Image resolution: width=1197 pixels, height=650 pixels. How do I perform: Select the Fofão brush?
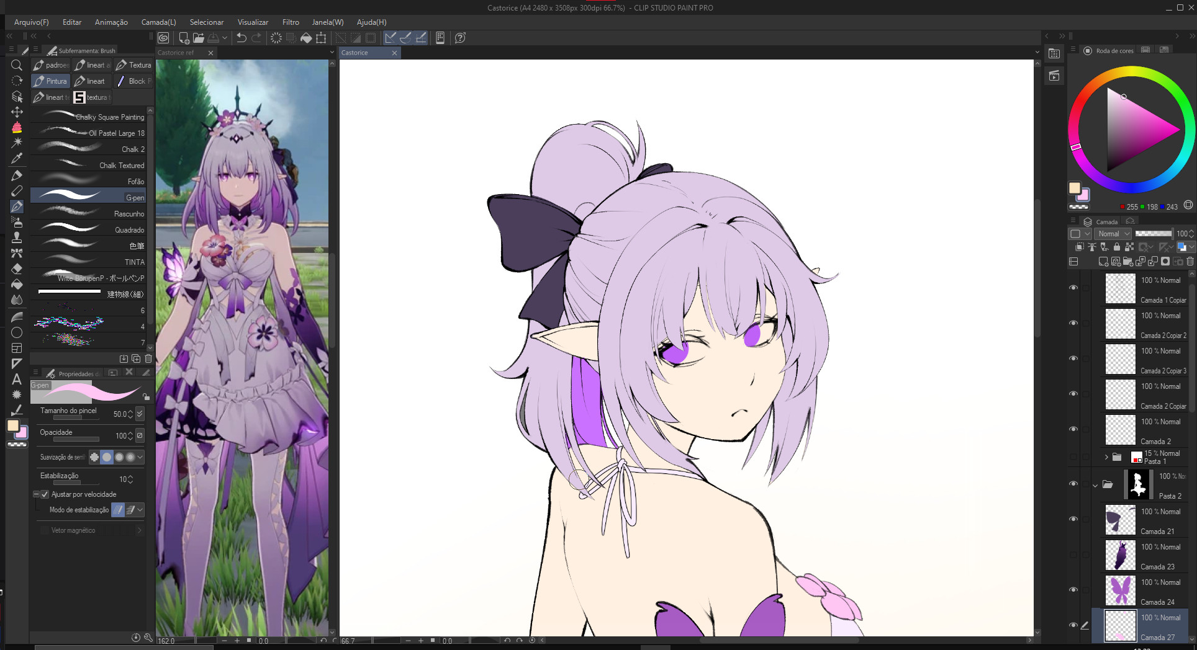pos(88,180)
